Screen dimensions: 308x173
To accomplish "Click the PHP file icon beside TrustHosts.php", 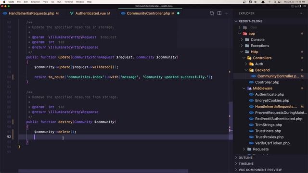I will (x=251, y=131).
